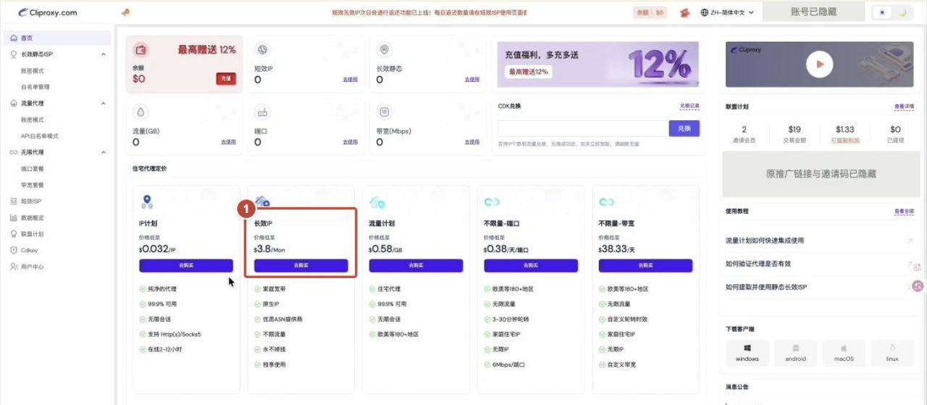Click the Cliproxy.com logo
The width and height of the screenshot is (927, 405).
tap(48, 12)
